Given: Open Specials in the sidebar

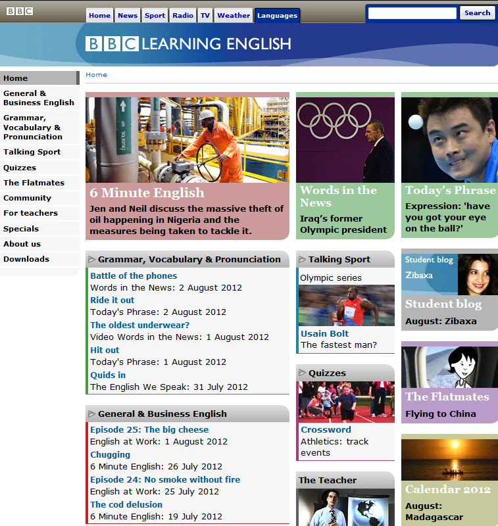Looking at the screenshot, I should 39,228.
